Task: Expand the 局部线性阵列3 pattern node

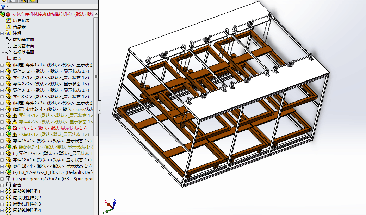Action: tap(2, 204)
